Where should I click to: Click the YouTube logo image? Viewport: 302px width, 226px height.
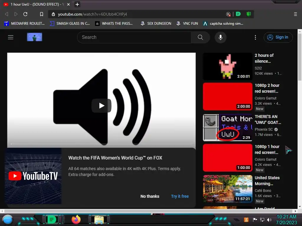(x=35, y=37)
